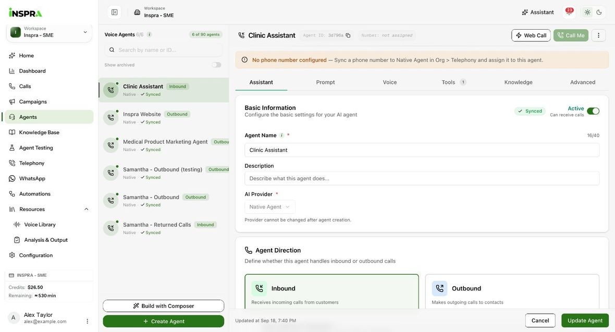Viewport: 615px width, 332px height.
Task: Toggle the Active agent switch off
Action: 593,111
